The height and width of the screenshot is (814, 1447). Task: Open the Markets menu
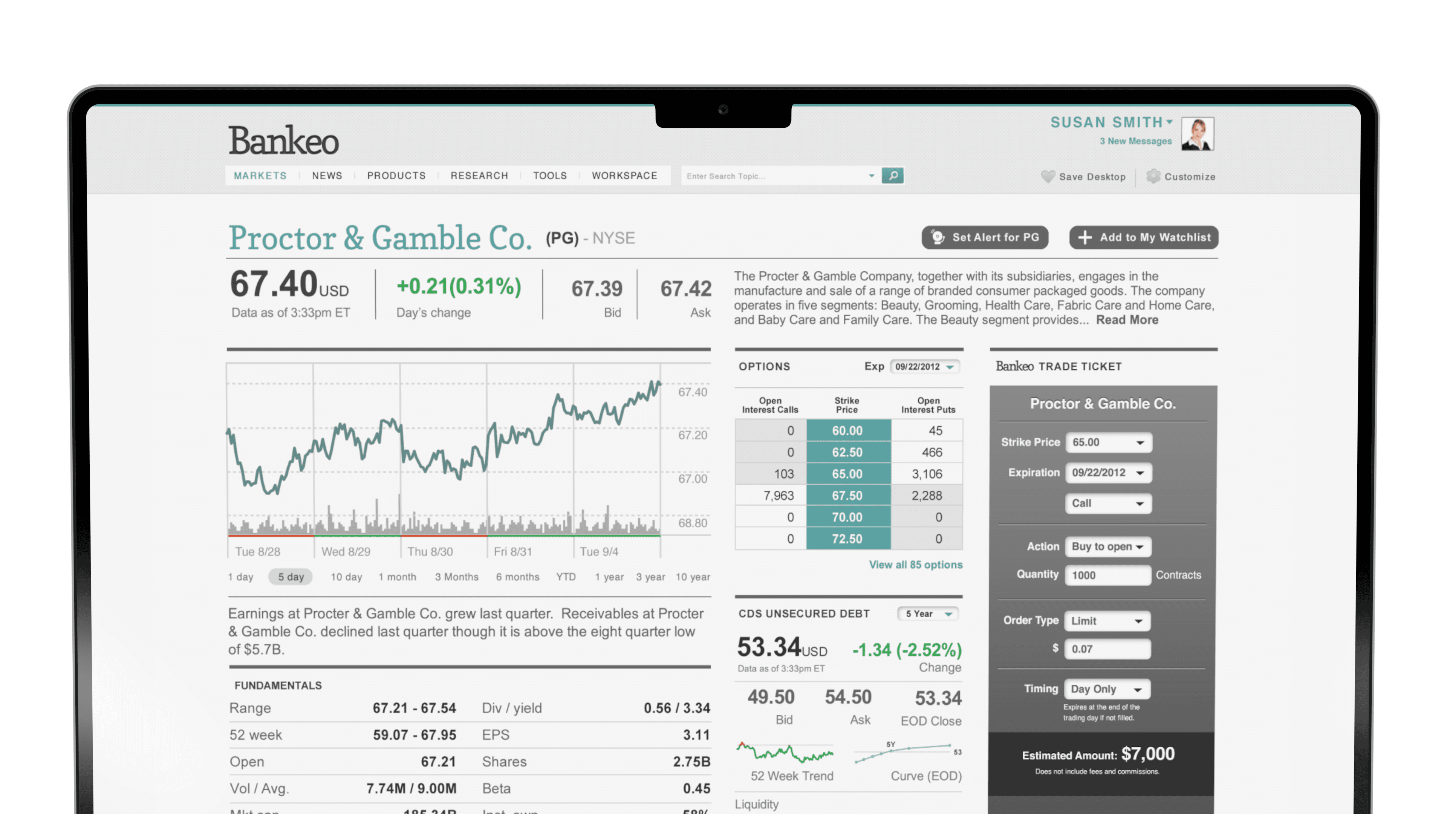click(x=260, y=176)
